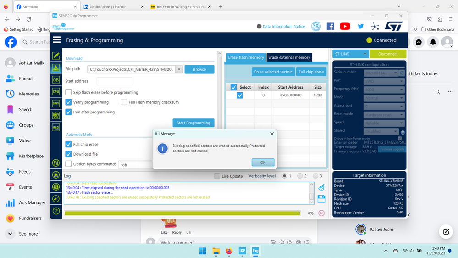Open the help question mark sidebar icon
Screen dimensions: 458x258
click(x=56, y=211)
